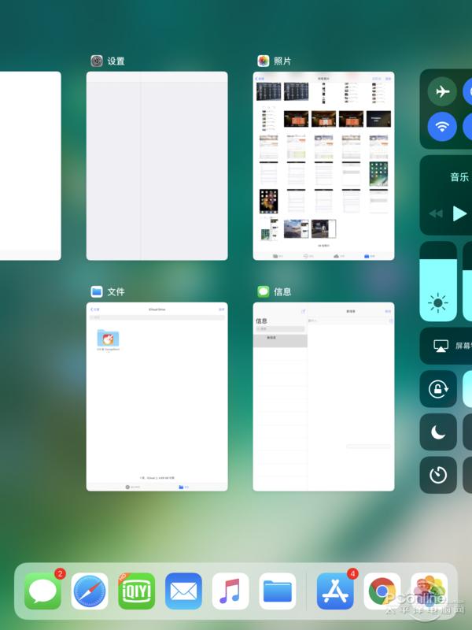
Task: Switch to the Photos (照片) app card
Action: pyautogui.click(x=323, y=165)
